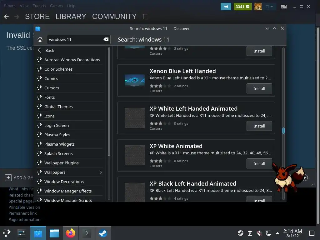Open XP White Left Handed Animated thumbnail
Viewport: 320px width, 240px height.
135,118
